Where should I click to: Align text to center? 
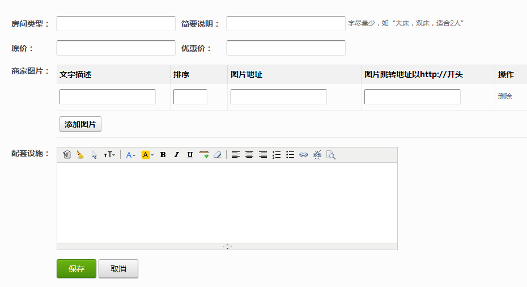coord(249,155)
